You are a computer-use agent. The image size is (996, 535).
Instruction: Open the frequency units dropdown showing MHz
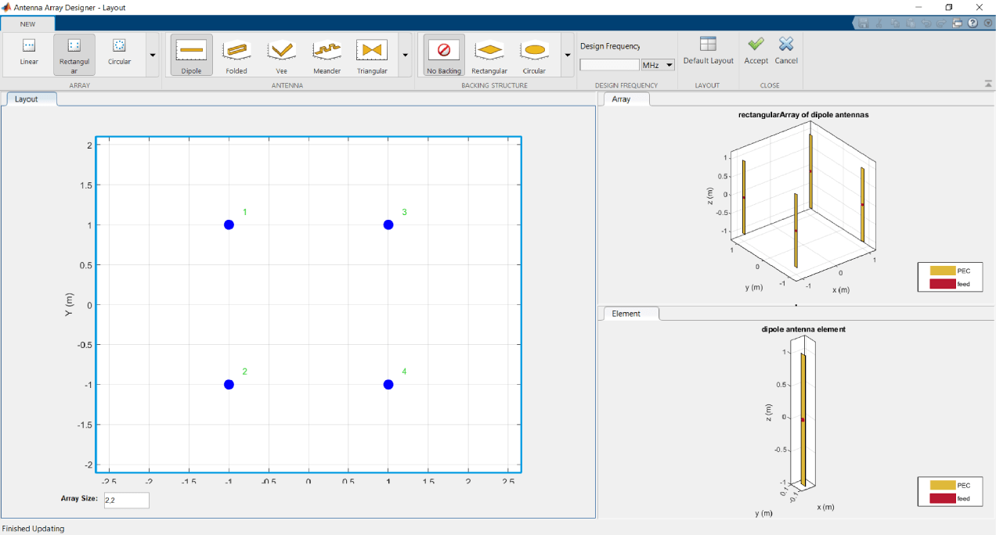point(656,64)
